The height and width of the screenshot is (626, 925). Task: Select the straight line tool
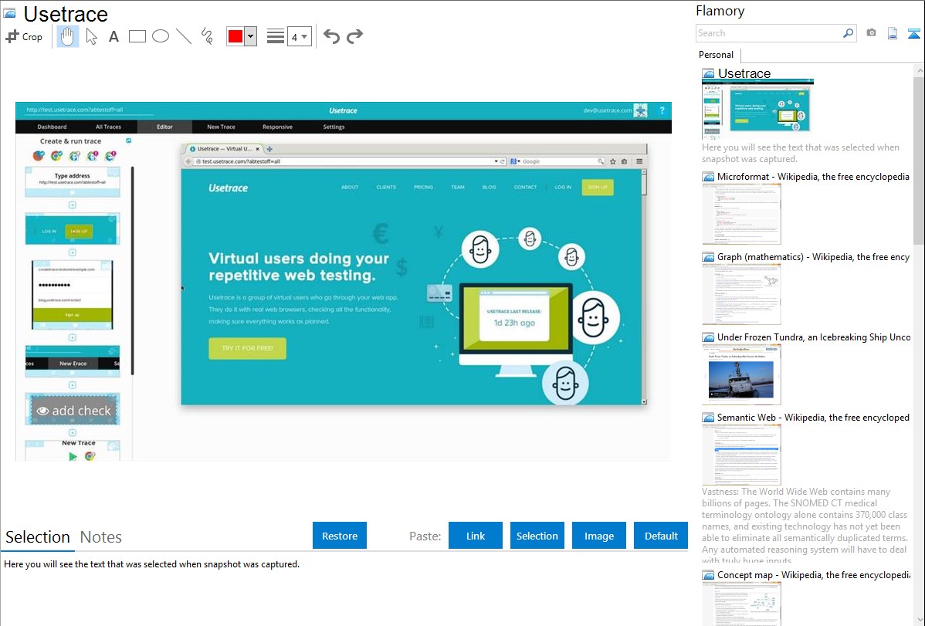(184, 36)
